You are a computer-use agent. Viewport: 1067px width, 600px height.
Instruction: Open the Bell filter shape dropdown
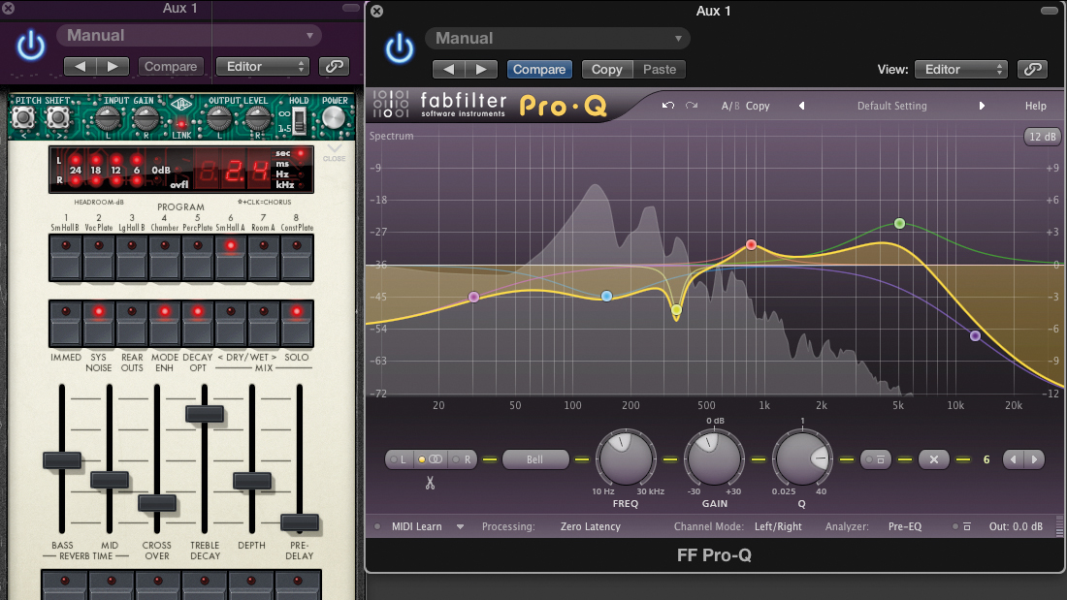click(x=535, y=459)
